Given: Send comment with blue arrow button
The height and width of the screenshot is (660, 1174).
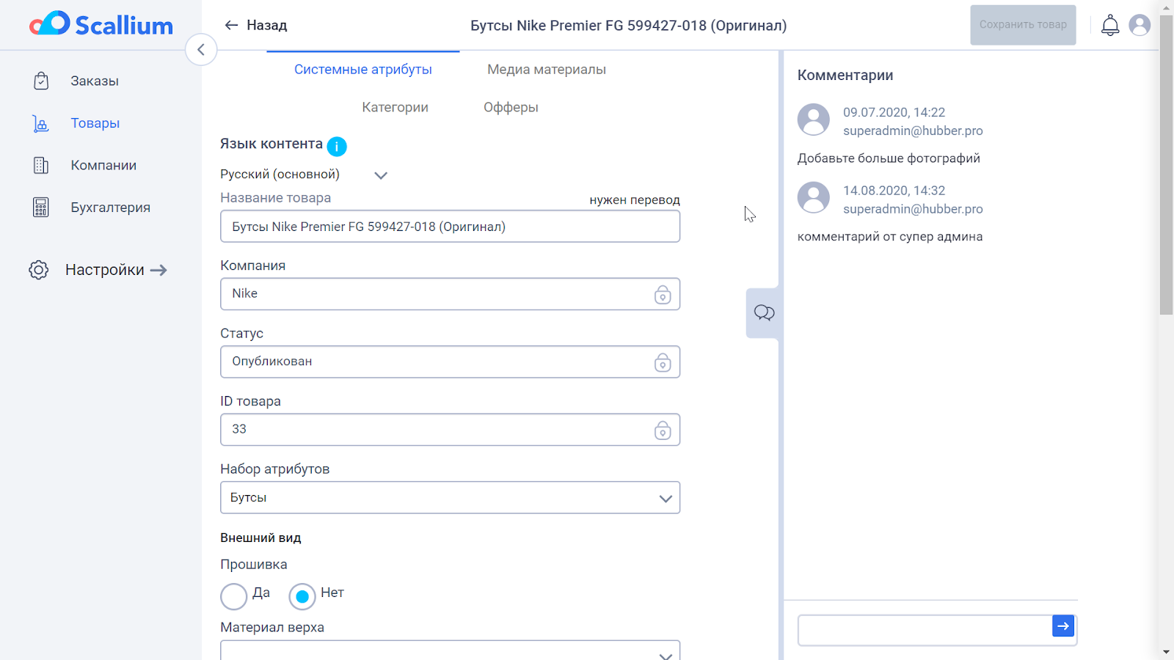Looking at the screenshot, I should click(x=1063, y=626).
